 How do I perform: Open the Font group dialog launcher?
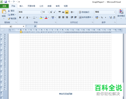click(55, 22)
